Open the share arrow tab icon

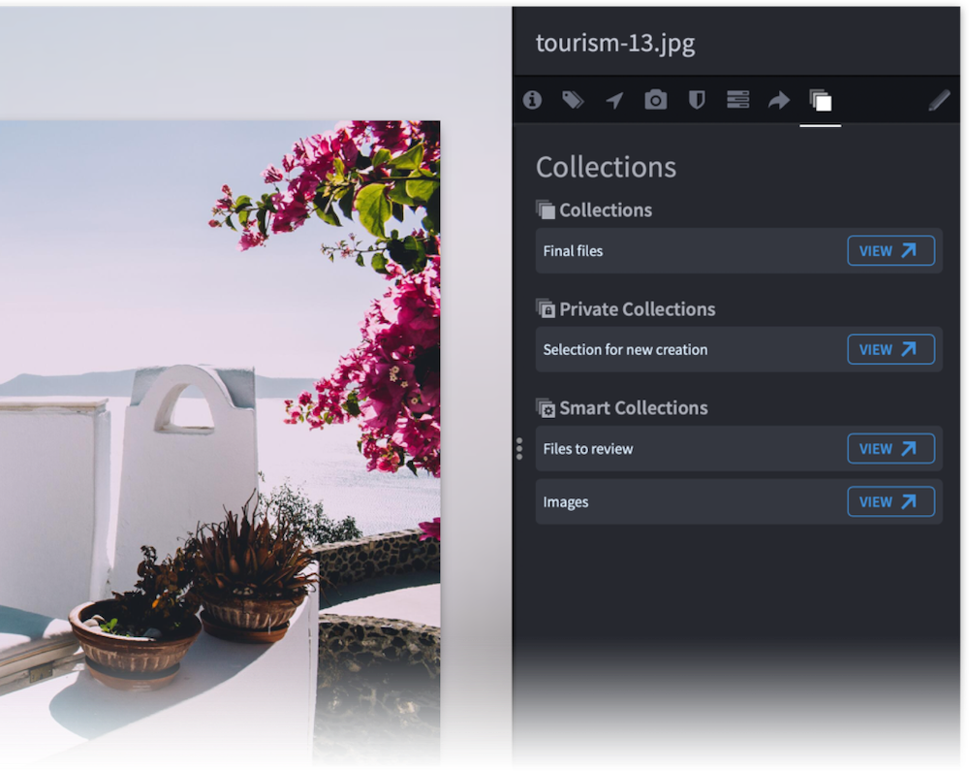click(x=779, y=100)
